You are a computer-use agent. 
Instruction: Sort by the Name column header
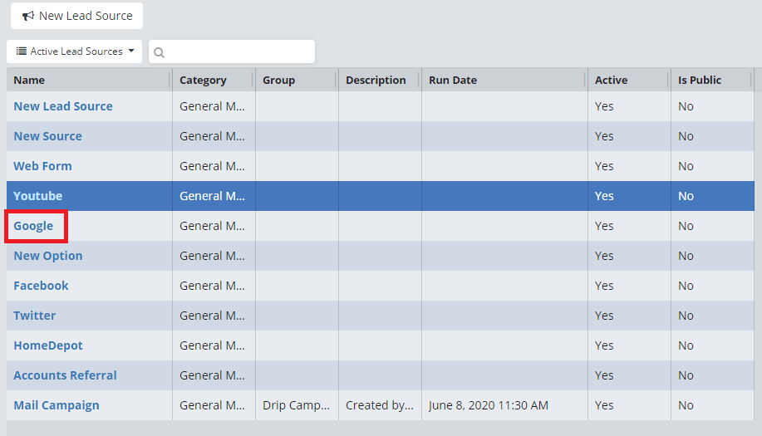click(29, 81)
